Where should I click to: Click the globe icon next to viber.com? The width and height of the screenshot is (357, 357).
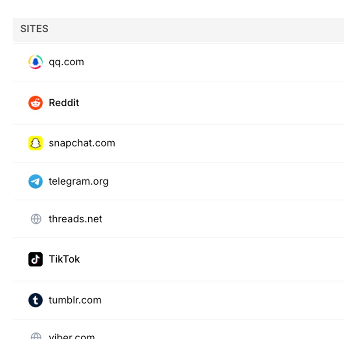[35, 336]
